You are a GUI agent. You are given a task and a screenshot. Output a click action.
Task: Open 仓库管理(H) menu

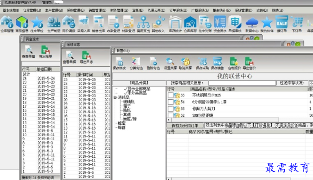tap(32, 10)
